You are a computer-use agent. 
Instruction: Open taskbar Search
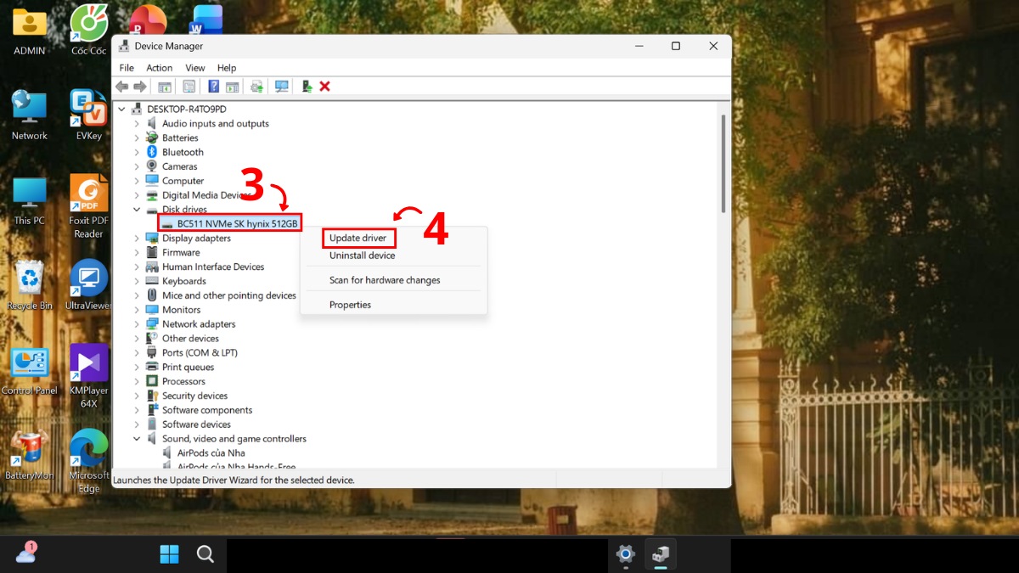point(205,555)
